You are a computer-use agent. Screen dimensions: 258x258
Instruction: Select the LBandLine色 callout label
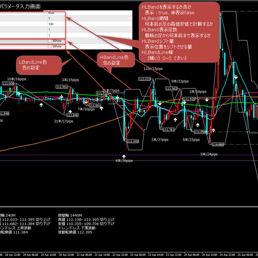(33, 62)
